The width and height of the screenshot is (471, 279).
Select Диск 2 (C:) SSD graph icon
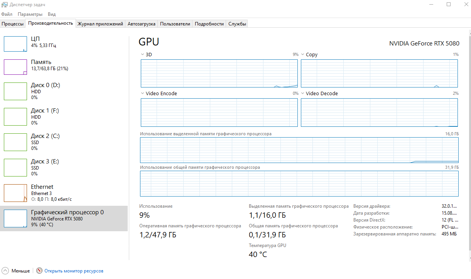coord(15,142)
